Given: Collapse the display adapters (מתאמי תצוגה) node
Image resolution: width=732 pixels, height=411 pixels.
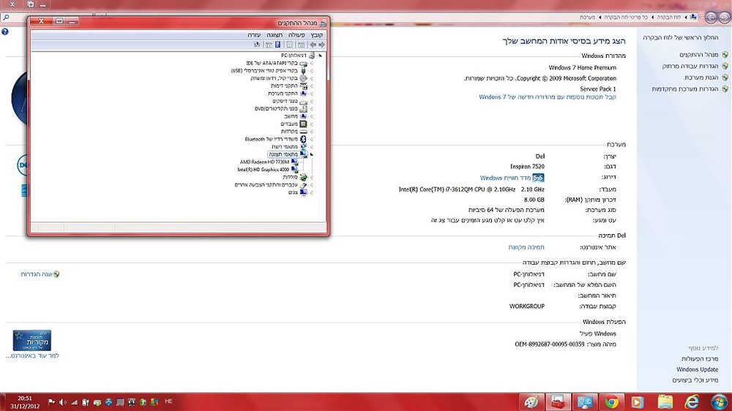Looking at the screenshot, I should tap(311, 154).
